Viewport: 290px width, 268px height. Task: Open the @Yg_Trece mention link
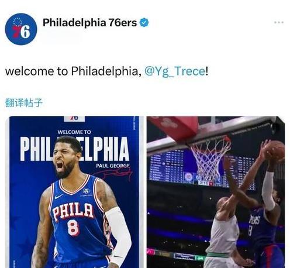175,71
